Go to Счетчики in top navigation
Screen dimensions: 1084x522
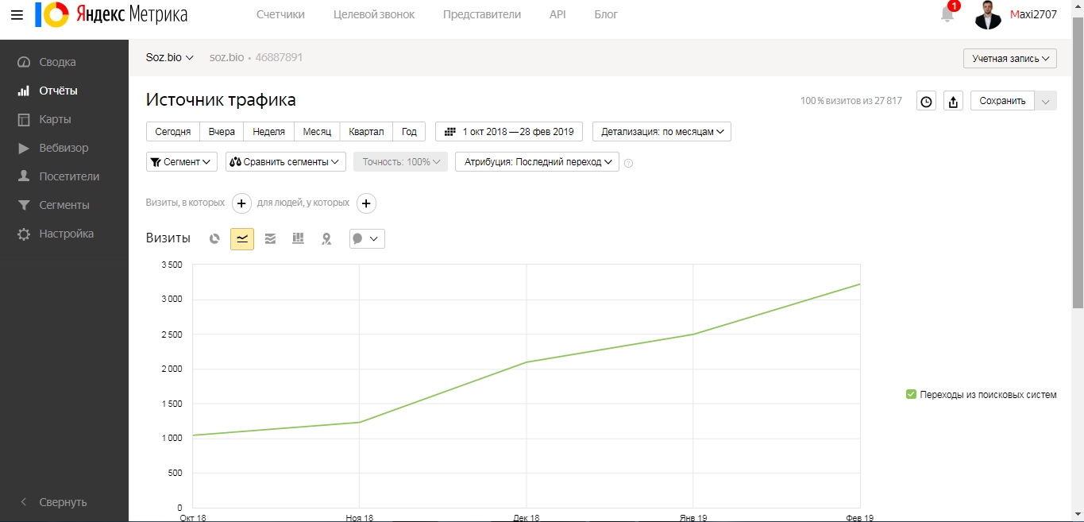point(280,14)
